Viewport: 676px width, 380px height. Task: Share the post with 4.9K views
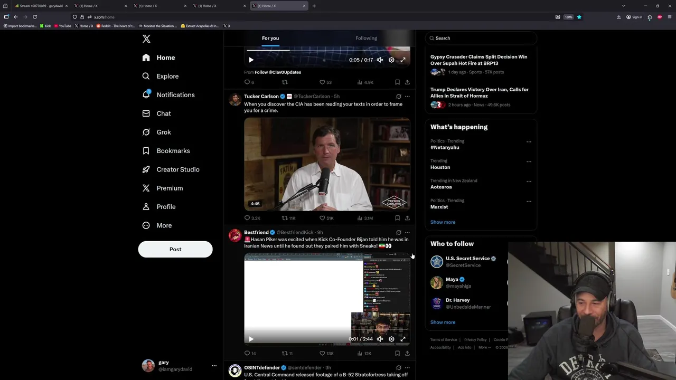[x=407, y=82]
